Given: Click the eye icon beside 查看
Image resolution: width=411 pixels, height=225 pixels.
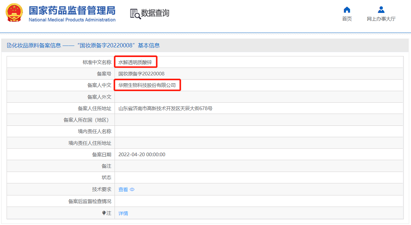Looking at the screenshot, I should click(132, 190).
